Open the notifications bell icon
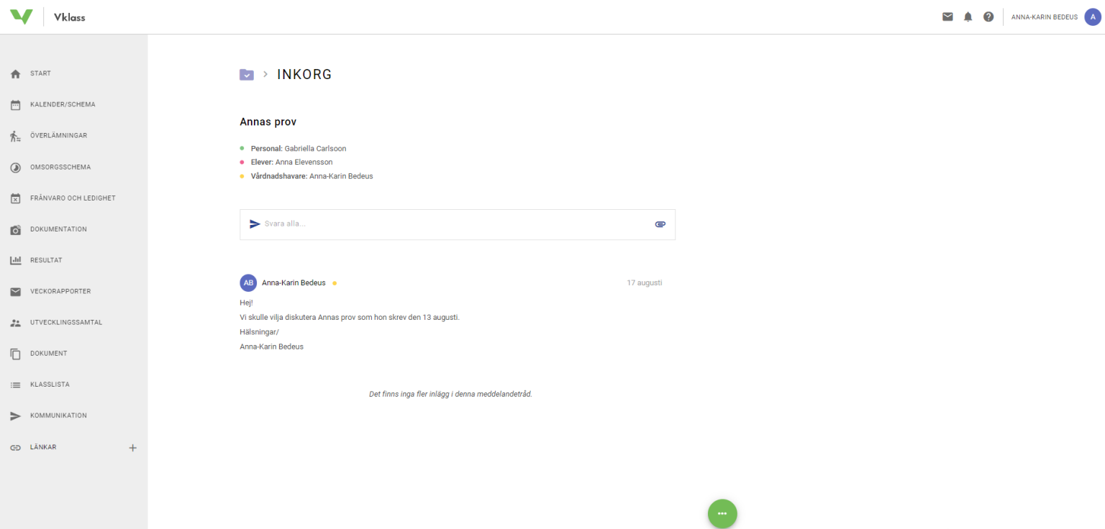 [x=968, y=17]
